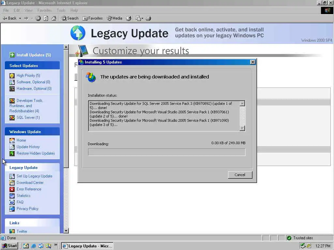
Task: Open the Error Reference link
Action: tap(29, 189)
